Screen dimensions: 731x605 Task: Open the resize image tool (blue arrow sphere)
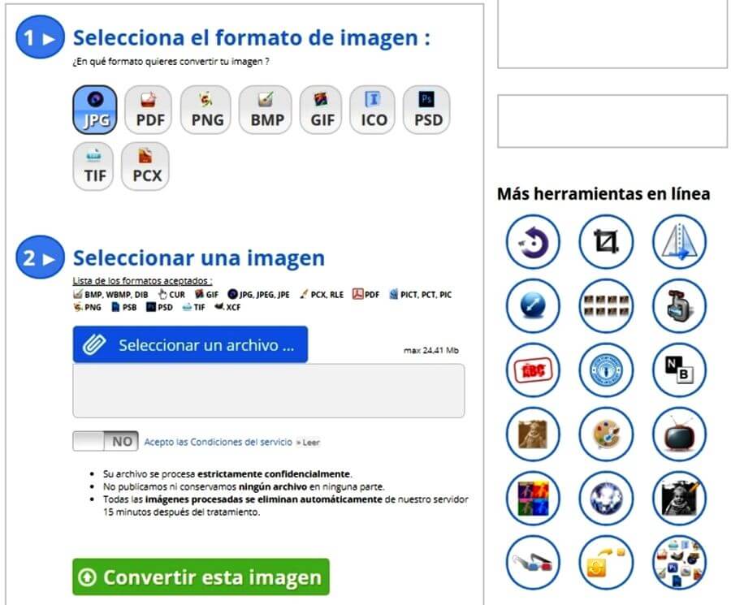[533, 306]
